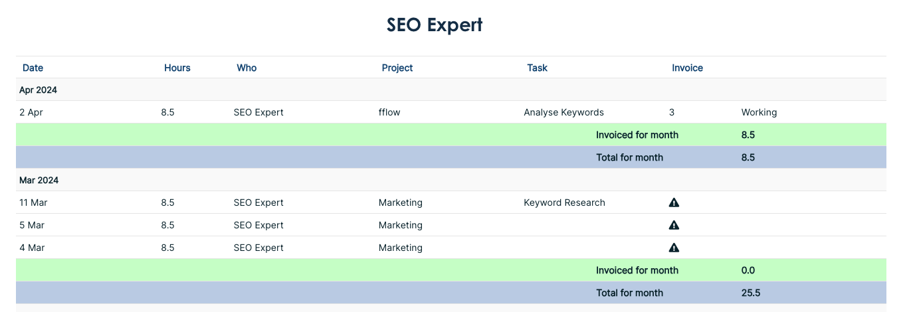913x312 pixels.
Task: Click the 25.5 total for March
Action: coord(751,293)
